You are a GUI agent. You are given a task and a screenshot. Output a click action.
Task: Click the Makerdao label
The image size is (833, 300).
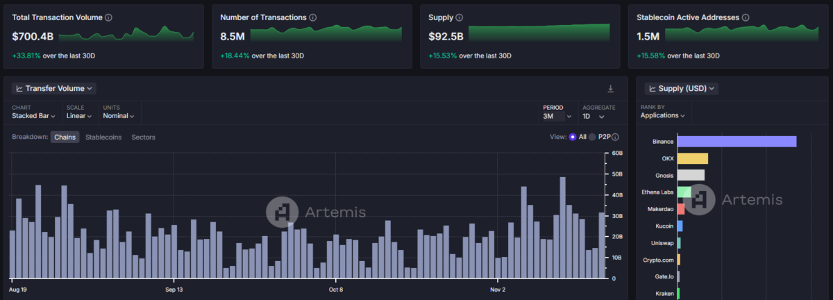pos(660,209)
